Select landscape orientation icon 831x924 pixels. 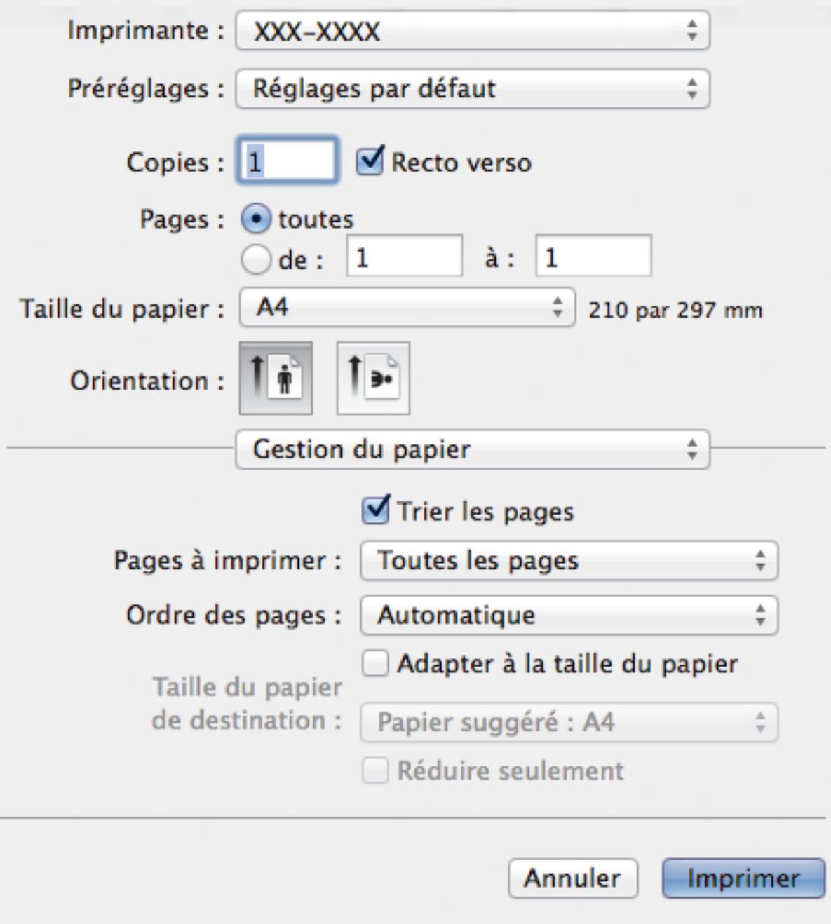(373, 379)
